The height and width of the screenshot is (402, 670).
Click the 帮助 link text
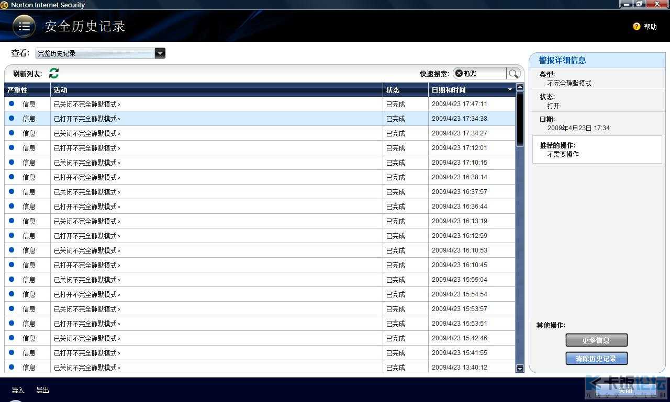coord(650,27)
